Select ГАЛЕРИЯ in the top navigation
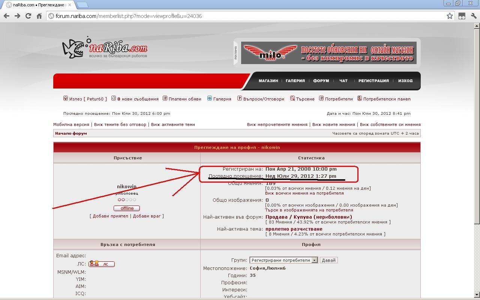480x300 pixels. [x=295, y=81]
